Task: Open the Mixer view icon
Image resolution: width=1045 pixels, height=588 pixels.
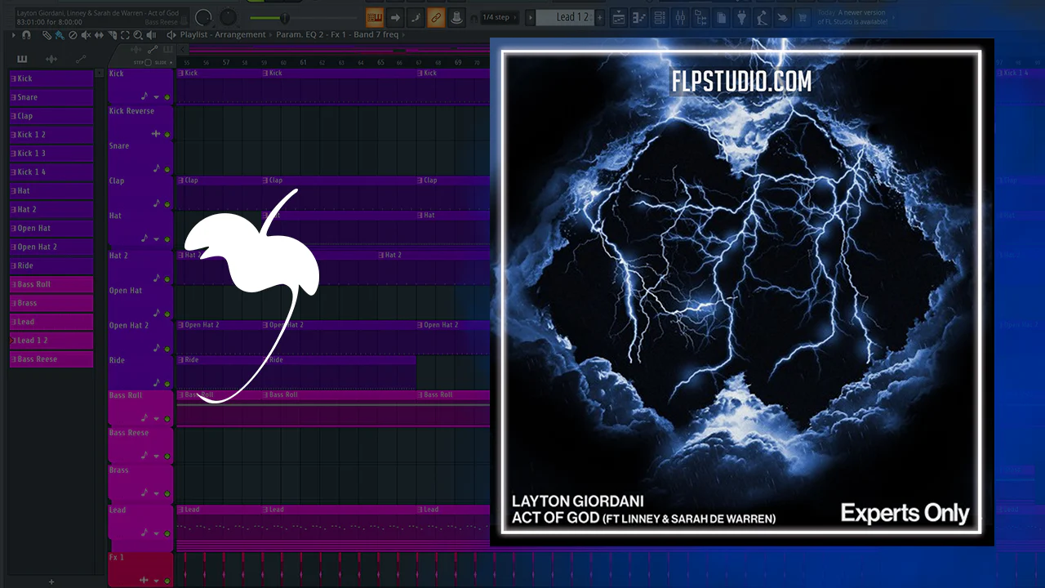Action: [x=680, y=17]
